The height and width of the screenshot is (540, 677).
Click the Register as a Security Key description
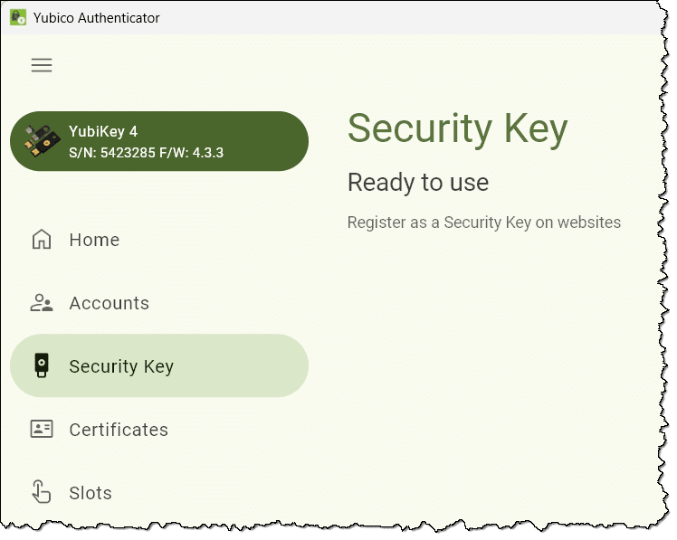484,223
